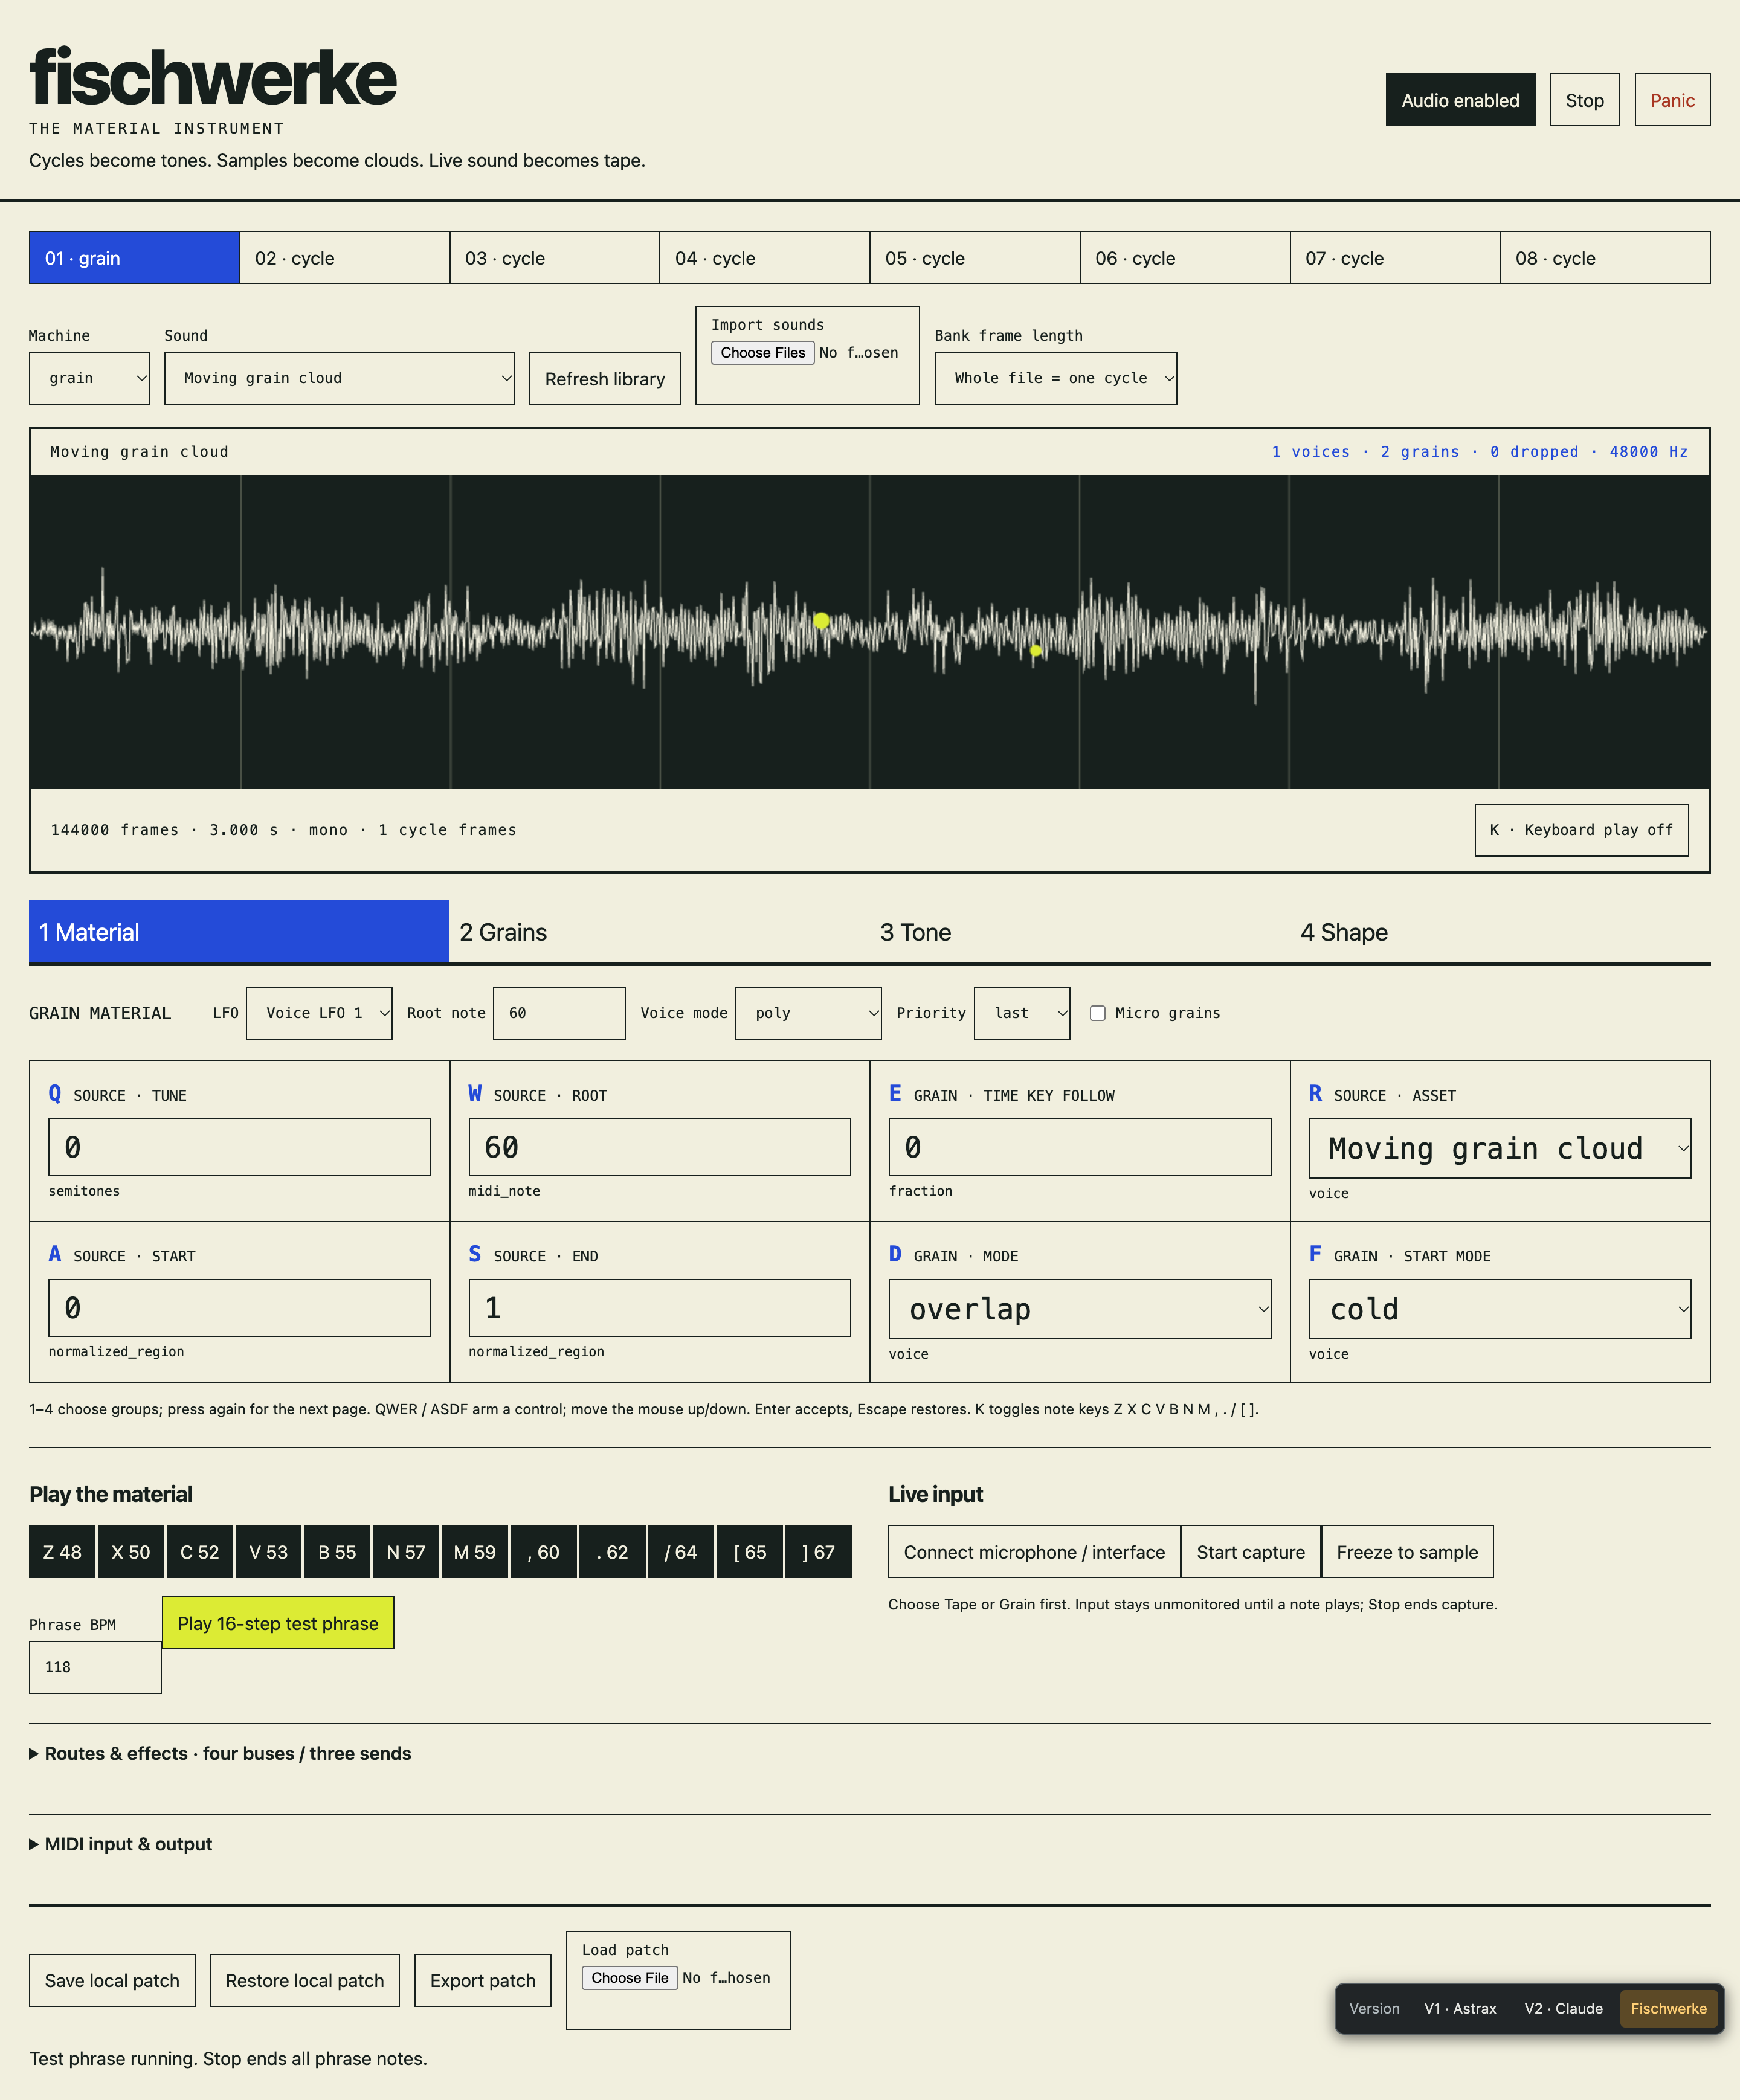1740x2100 pixels.
Task: Open the Priority last dropdown
Action: [x=1021, y=1013]
